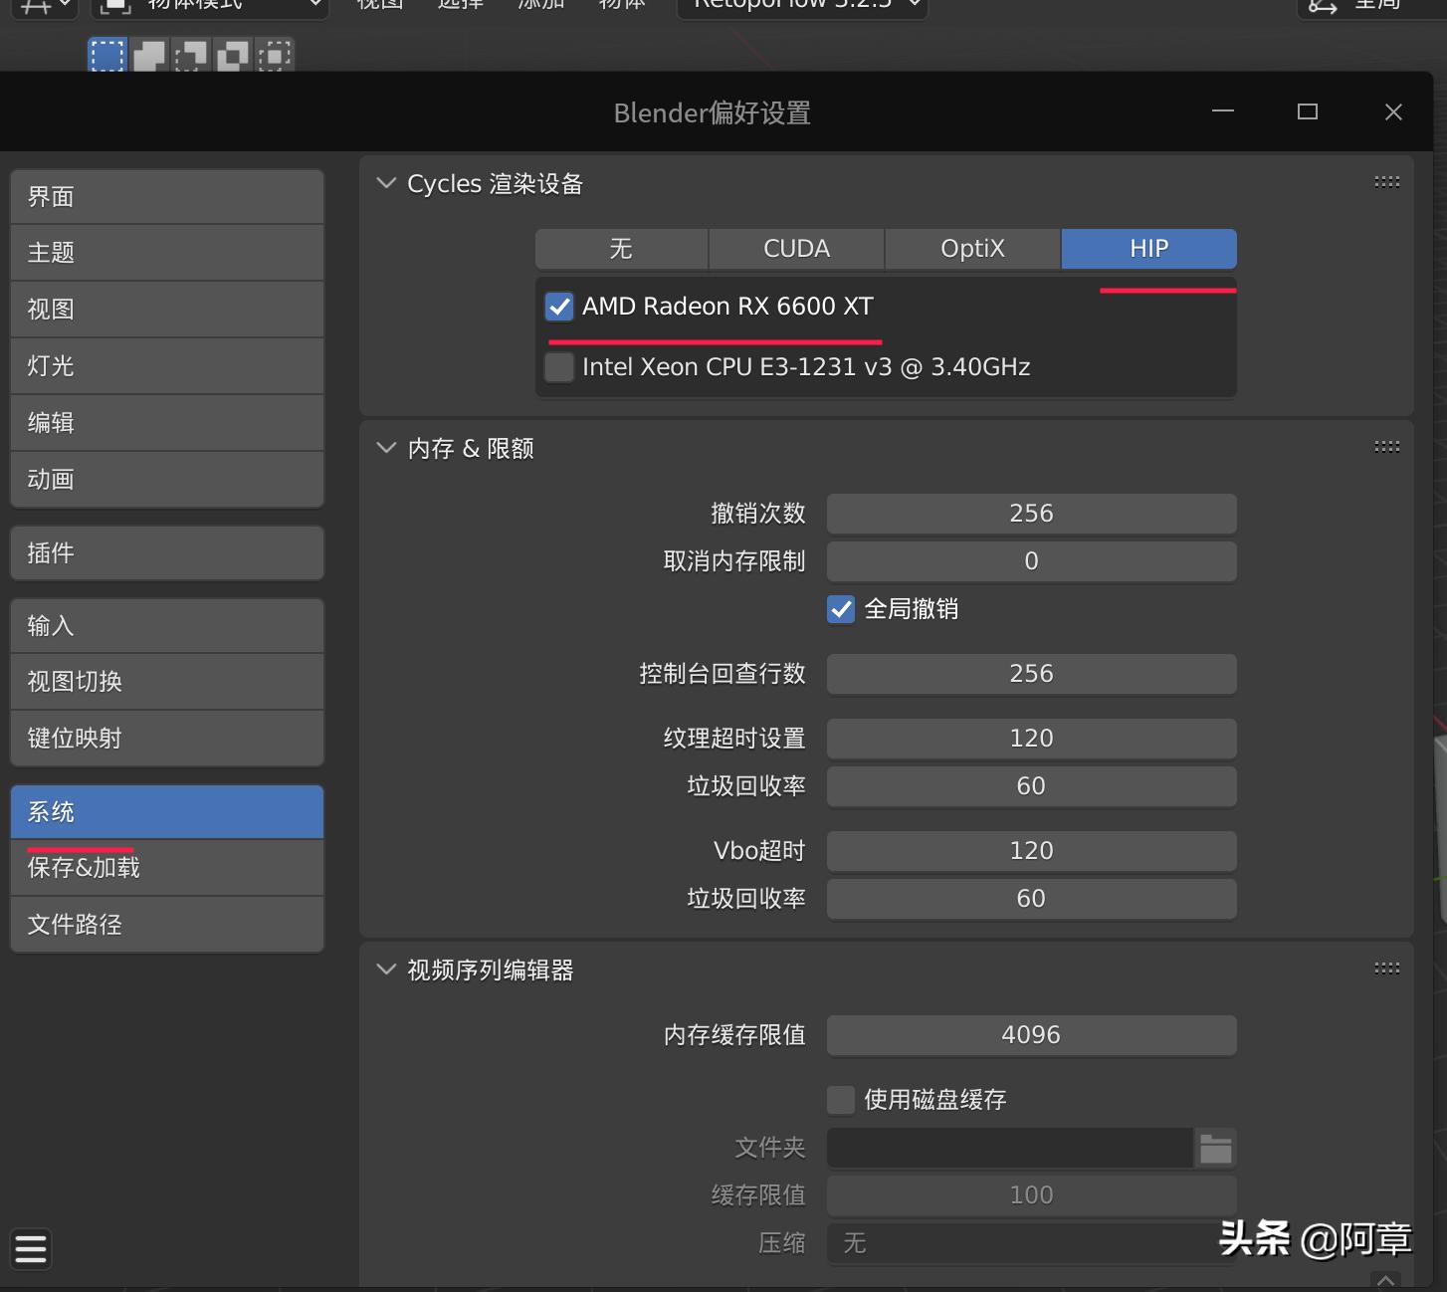This screenshot has width=1447, height=1292.
Task: Select the extend selection mode icon
Action: (147, 55)
